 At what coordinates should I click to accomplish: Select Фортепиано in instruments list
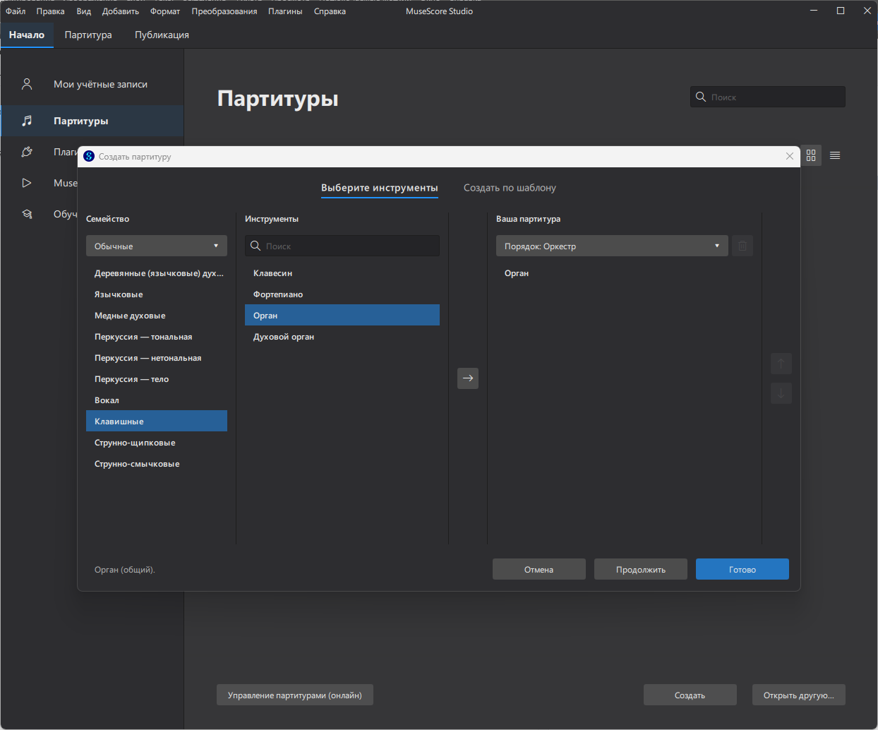coord(342,294)
